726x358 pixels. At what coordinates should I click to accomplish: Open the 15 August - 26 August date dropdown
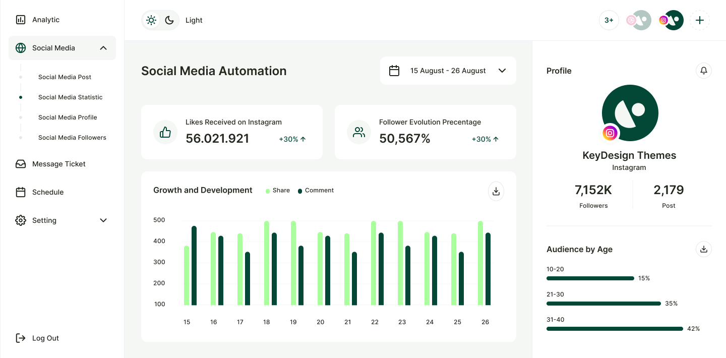coord(448,71)
